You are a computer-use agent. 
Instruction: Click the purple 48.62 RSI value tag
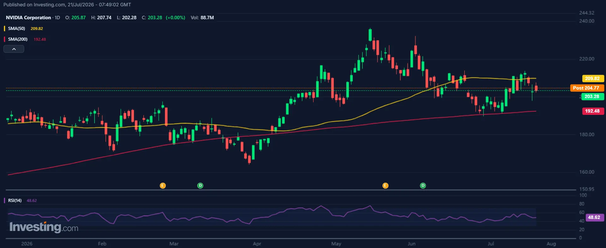pyautogui.click(x=595, y=217)
